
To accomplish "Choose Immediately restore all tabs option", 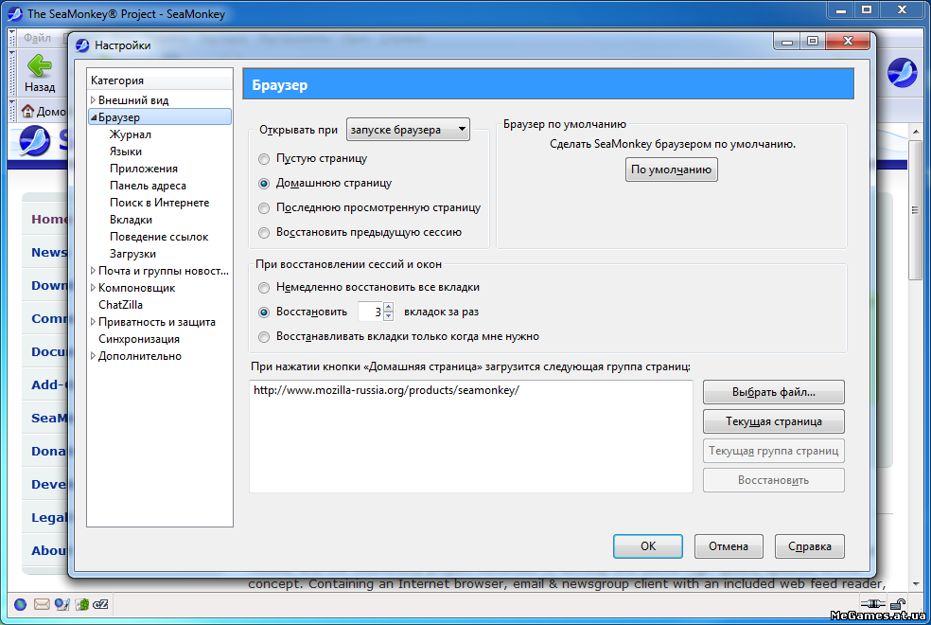I will 264,288.
